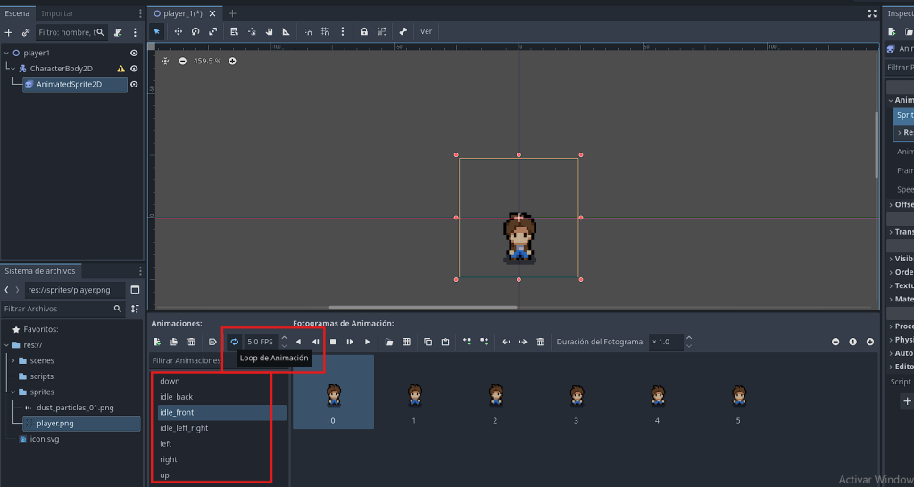Add frames from sprite sheet grid icon

[x=406, y=342]
